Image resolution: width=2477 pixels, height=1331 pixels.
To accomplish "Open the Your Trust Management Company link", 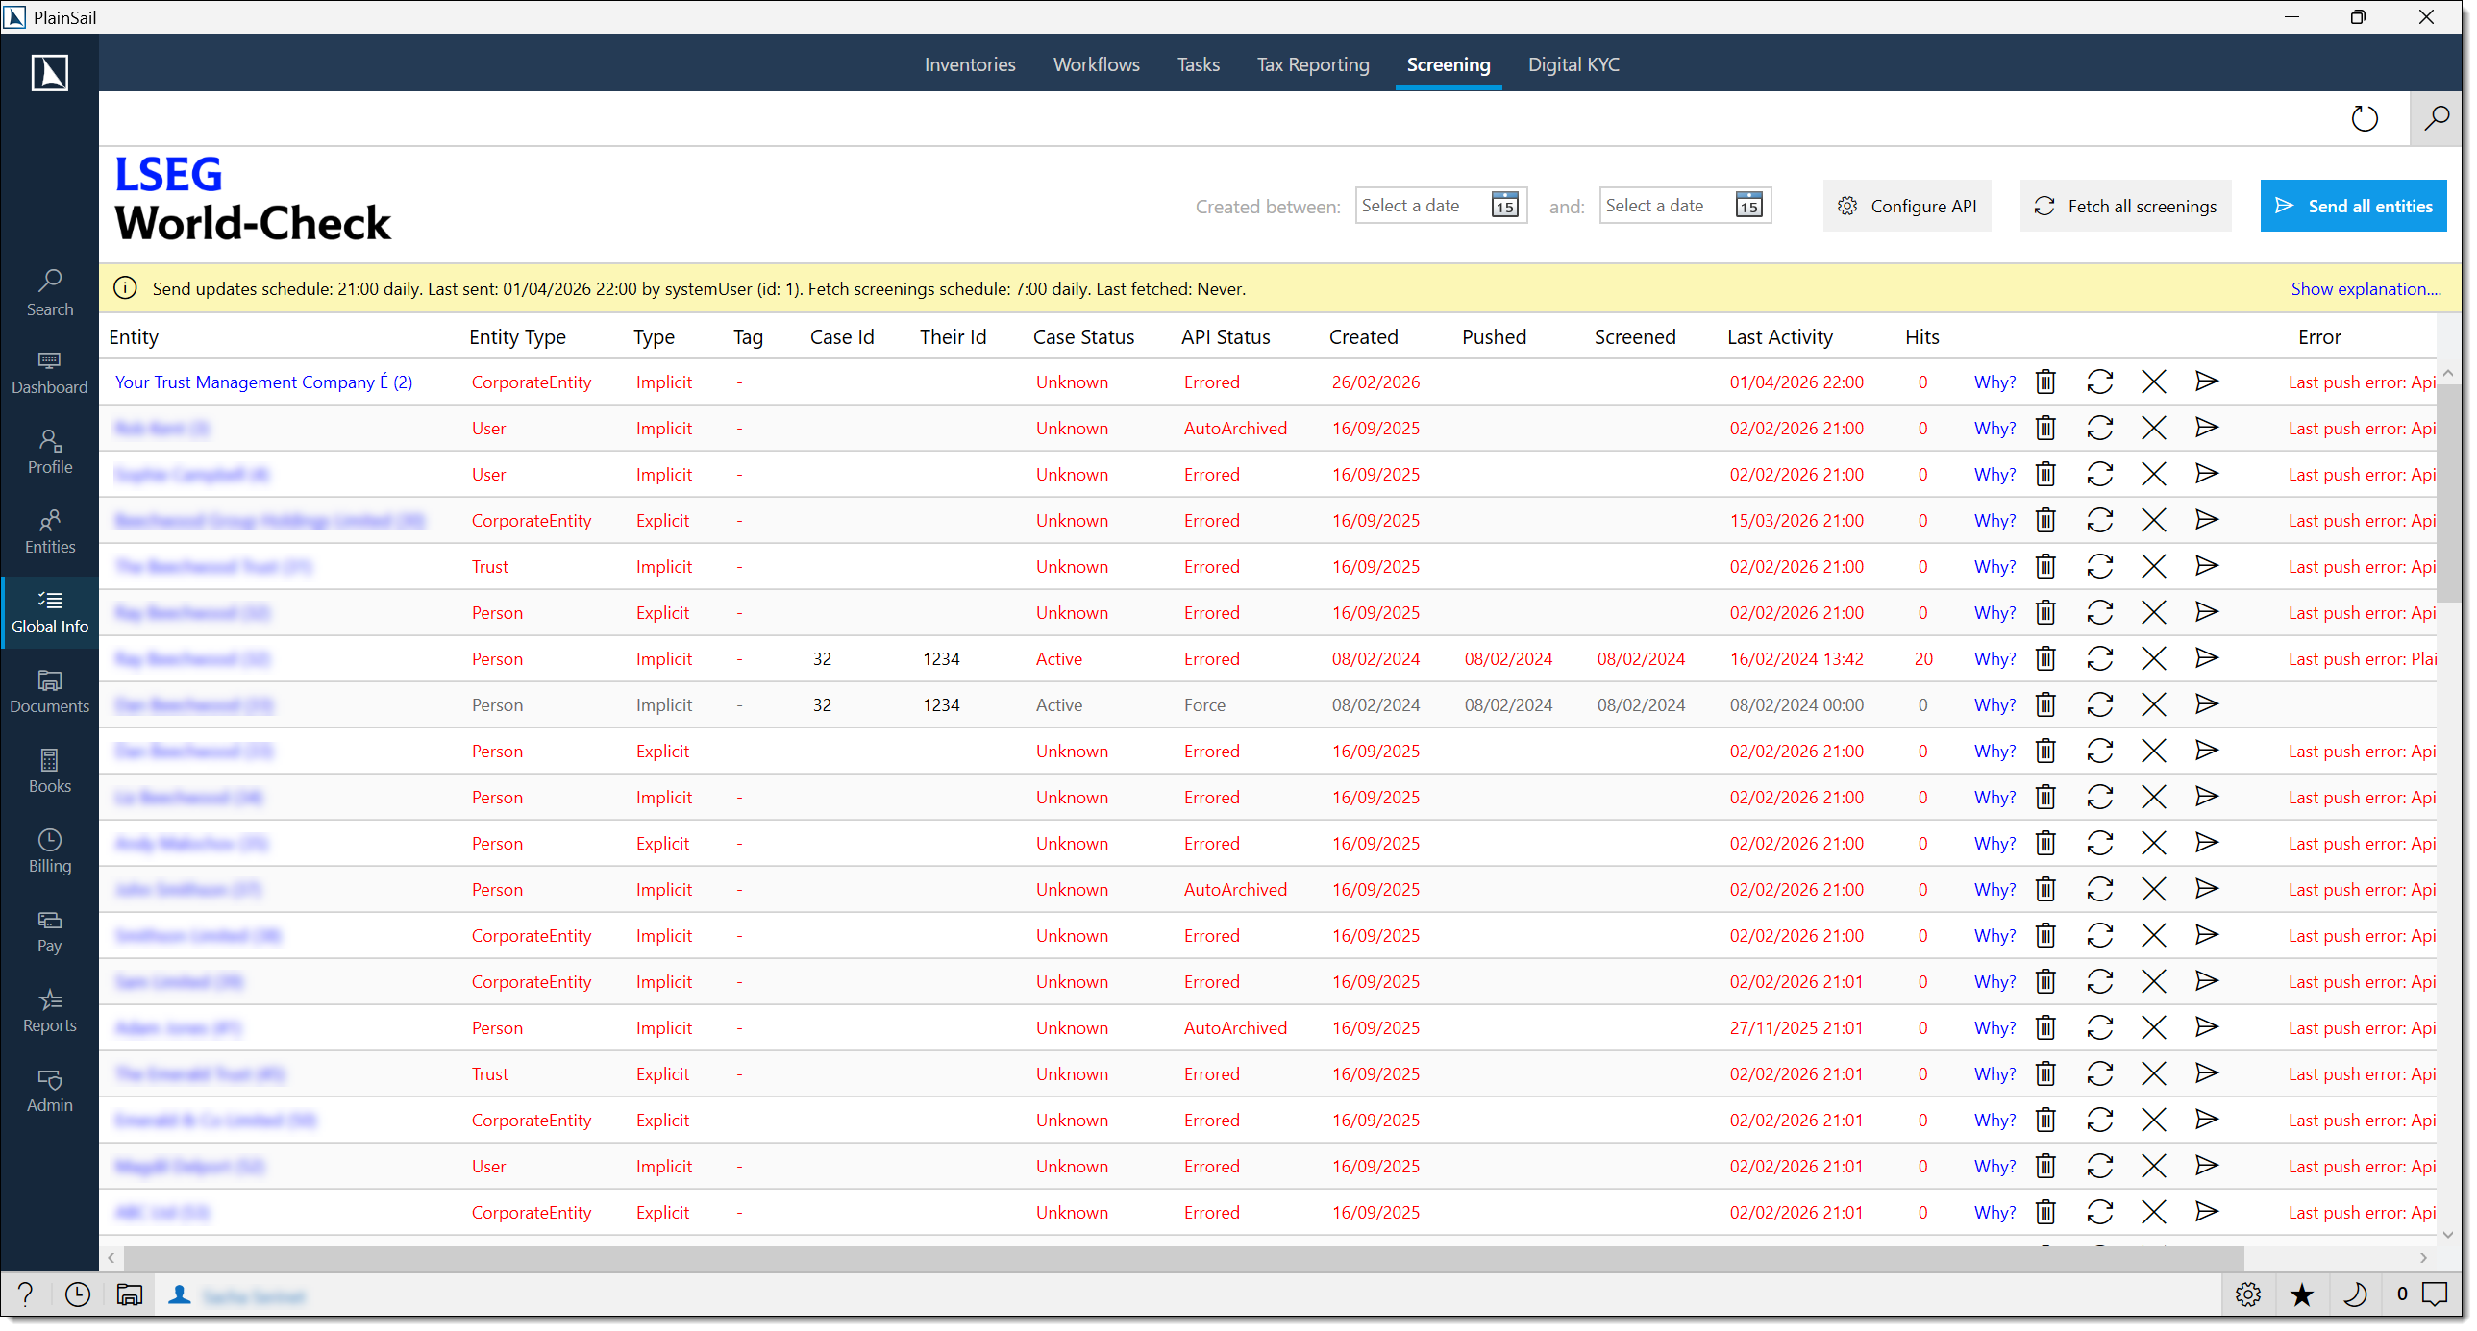I will pyautogui.click(x=263, y=382).
